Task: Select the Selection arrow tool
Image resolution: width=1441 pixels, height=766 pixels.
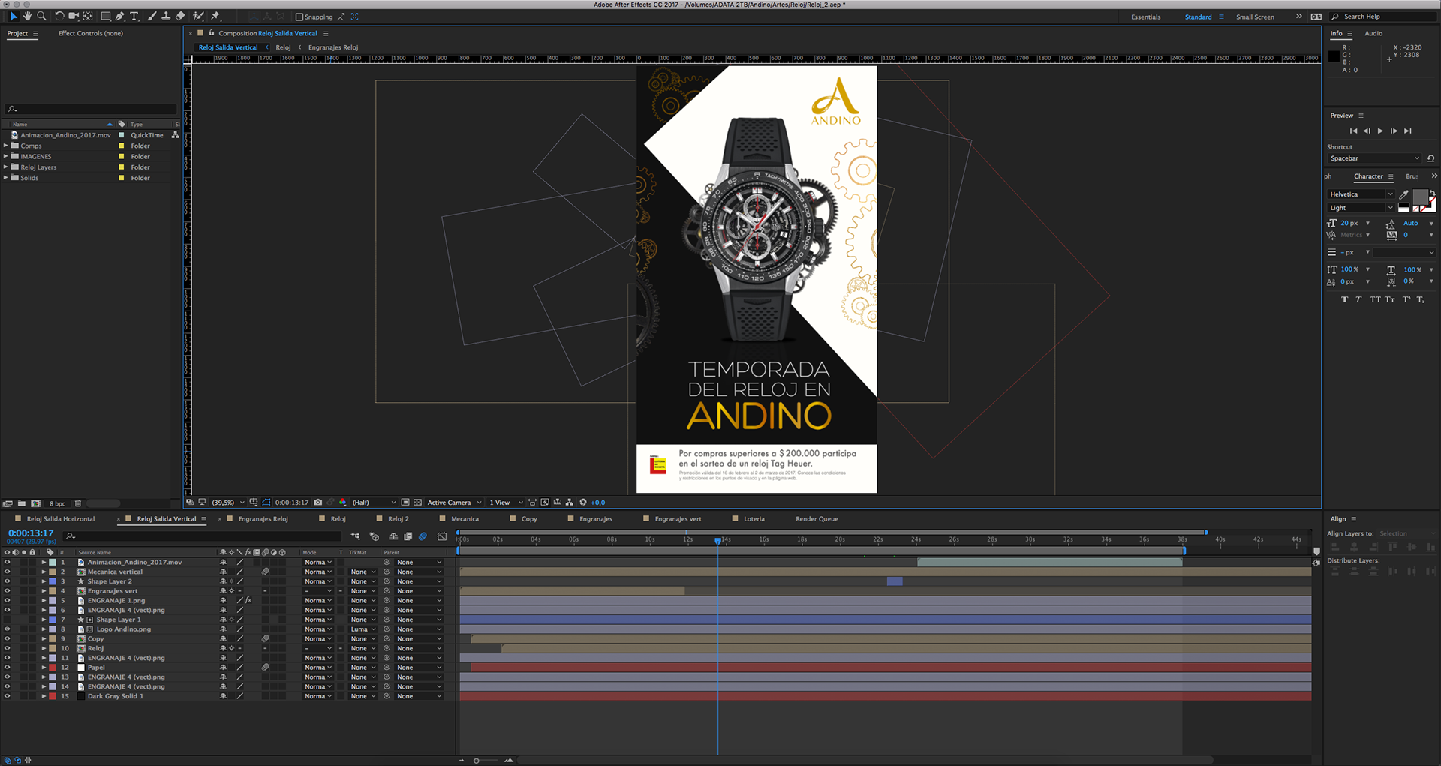Action: point(13,16)
